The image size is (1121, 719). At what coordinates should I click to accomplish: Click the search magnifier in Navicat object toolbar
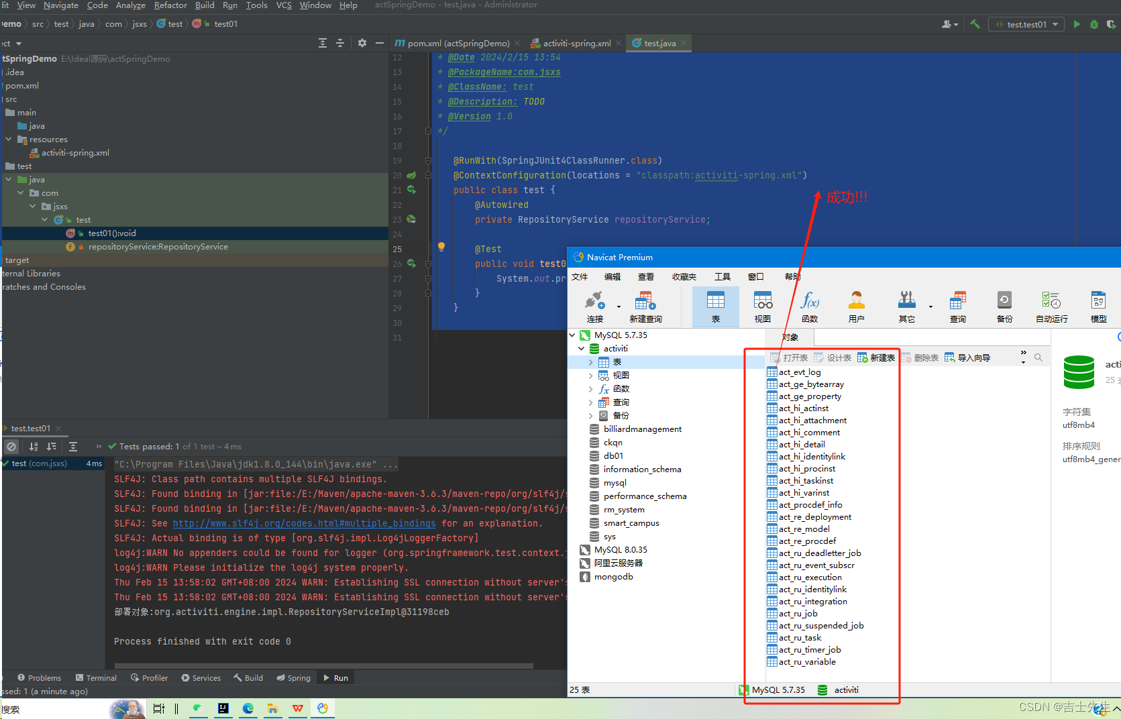click(x=1038, y=357)
